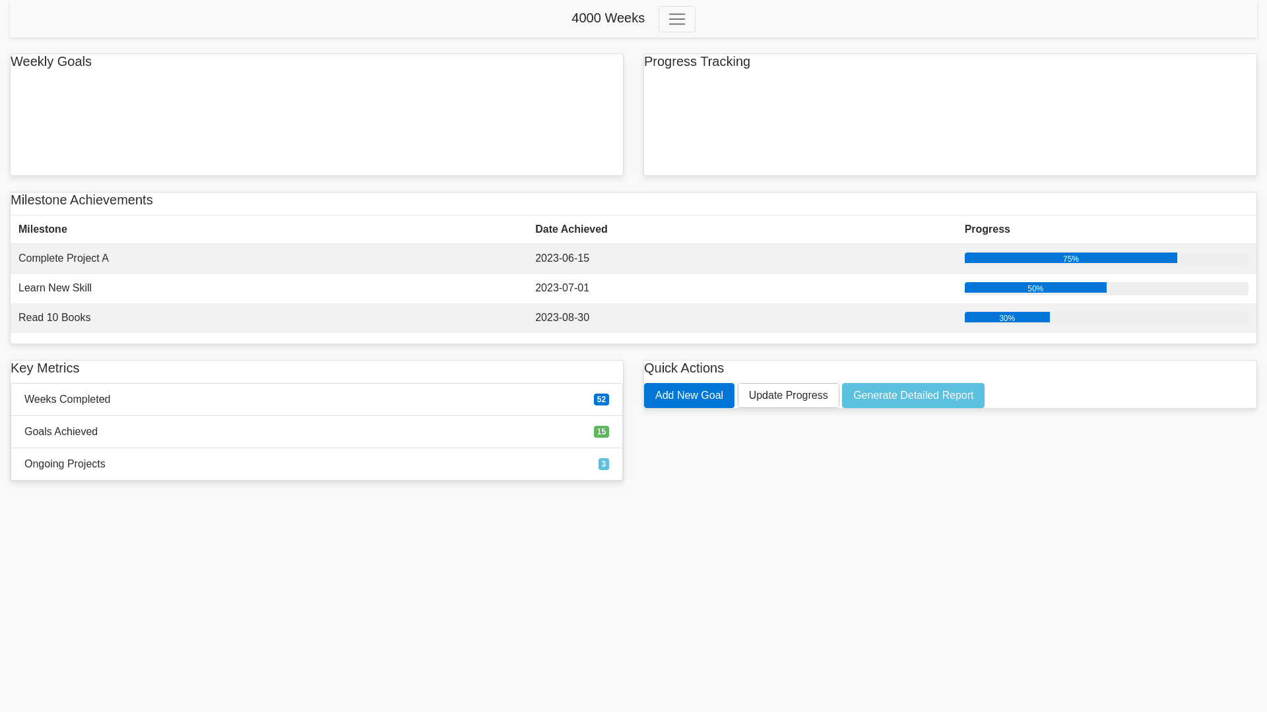This screenshot has width=1267, height=712.
Task: Click the 4000 Weeks brand title
Action: [x=608, y=18]
